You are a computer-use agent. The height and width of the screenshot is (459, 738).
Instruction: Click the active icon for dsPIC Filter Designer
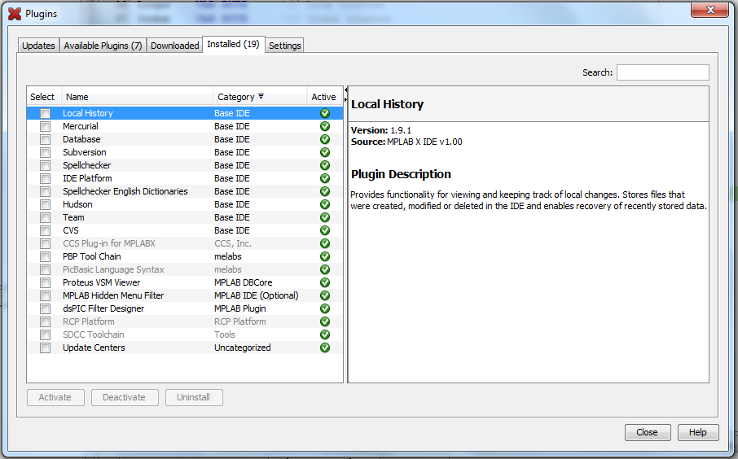click(x=325, y=308)
